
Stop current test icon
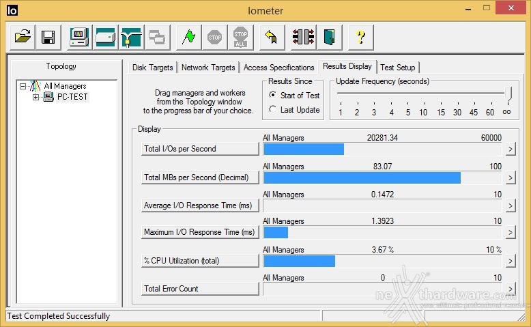tap(214, 37)
